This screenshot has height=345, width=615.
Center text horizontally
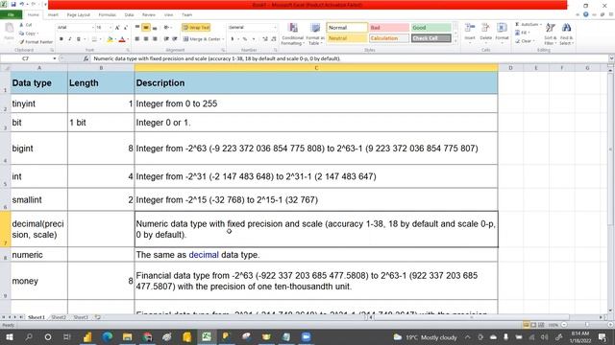click(x=146, y=39)
